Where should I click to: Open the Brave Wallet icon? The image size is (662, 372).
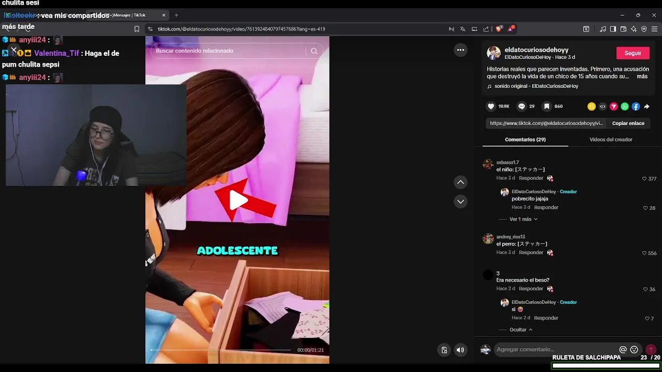[623, 29]
